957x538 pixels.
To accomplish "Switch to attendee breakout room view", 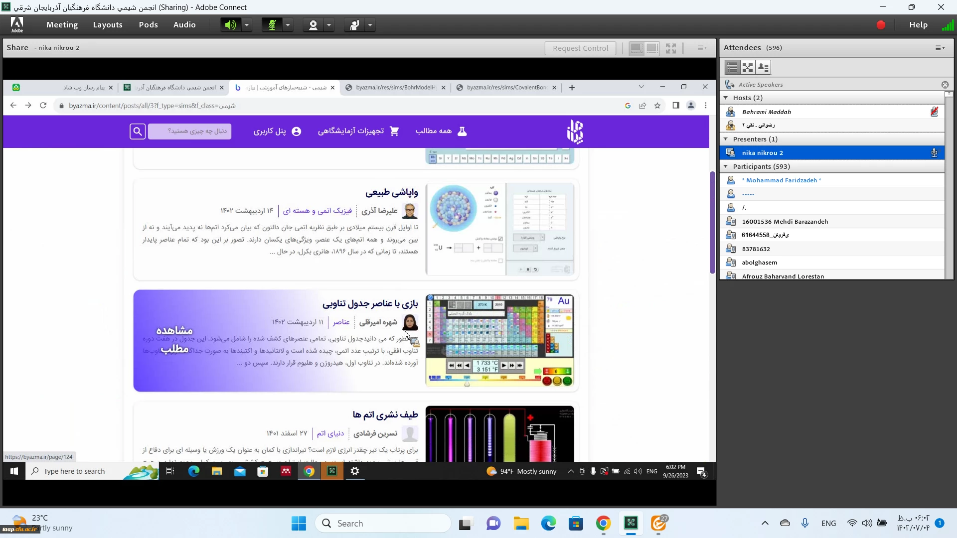I will coord(748,67).
